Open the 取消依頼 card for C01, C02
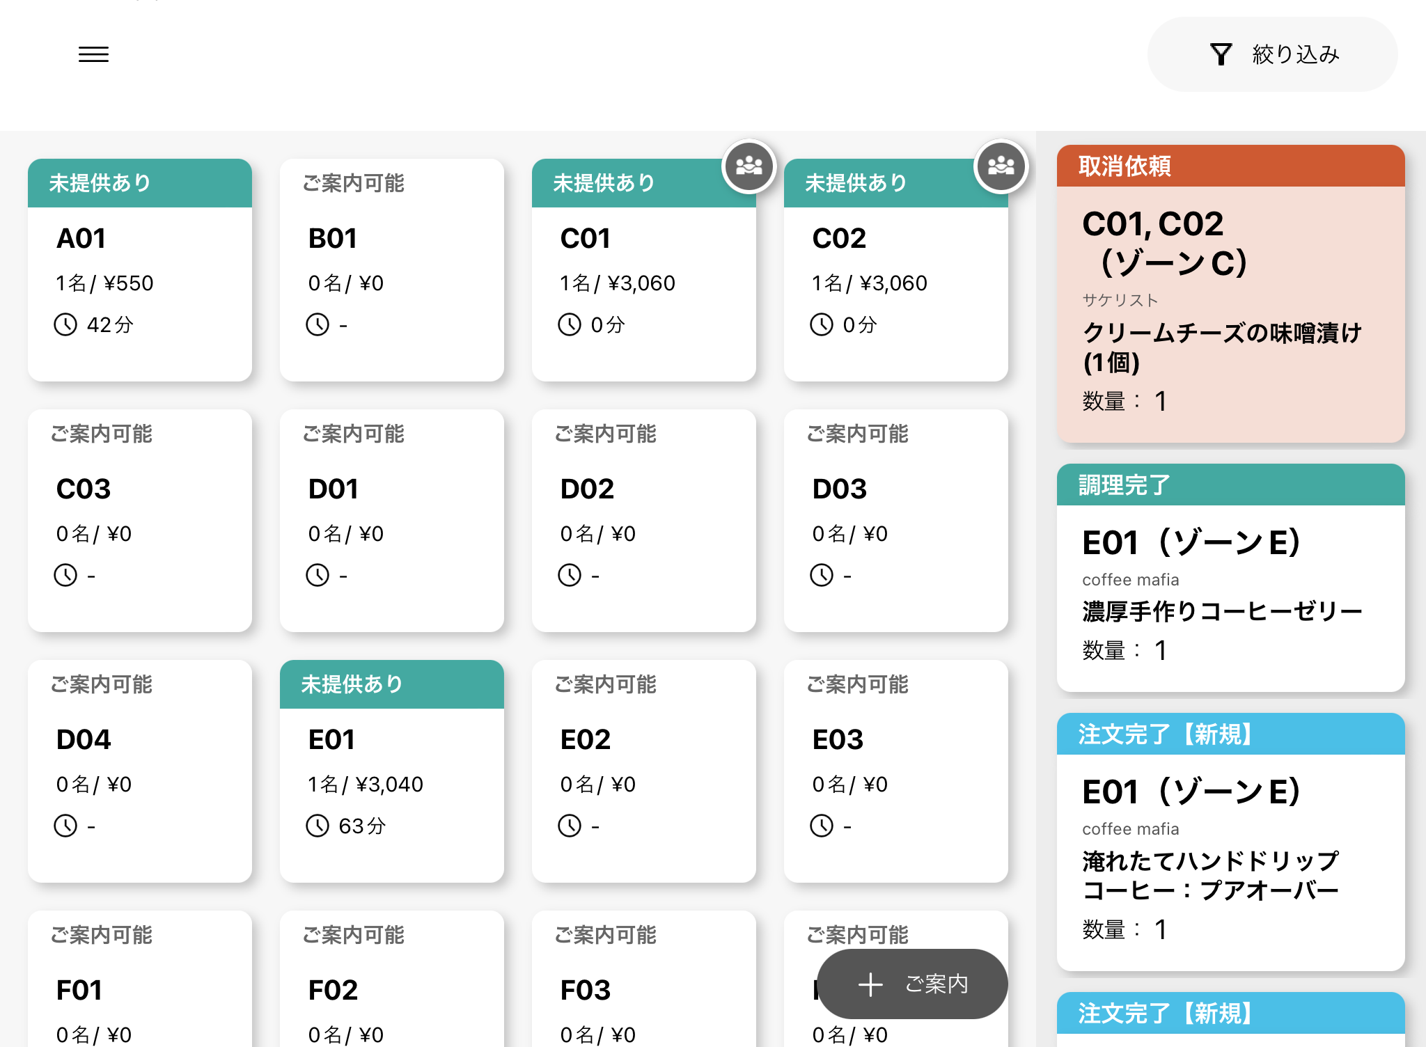The height and width of the screenshot is (1047, 1426). pyautogui.click(x=1230, y=313)
